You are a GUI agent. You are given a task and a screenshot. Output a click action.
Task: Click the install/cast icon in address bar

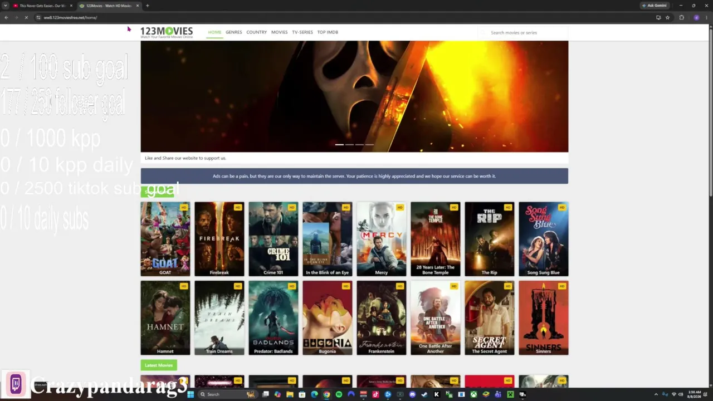658,17
